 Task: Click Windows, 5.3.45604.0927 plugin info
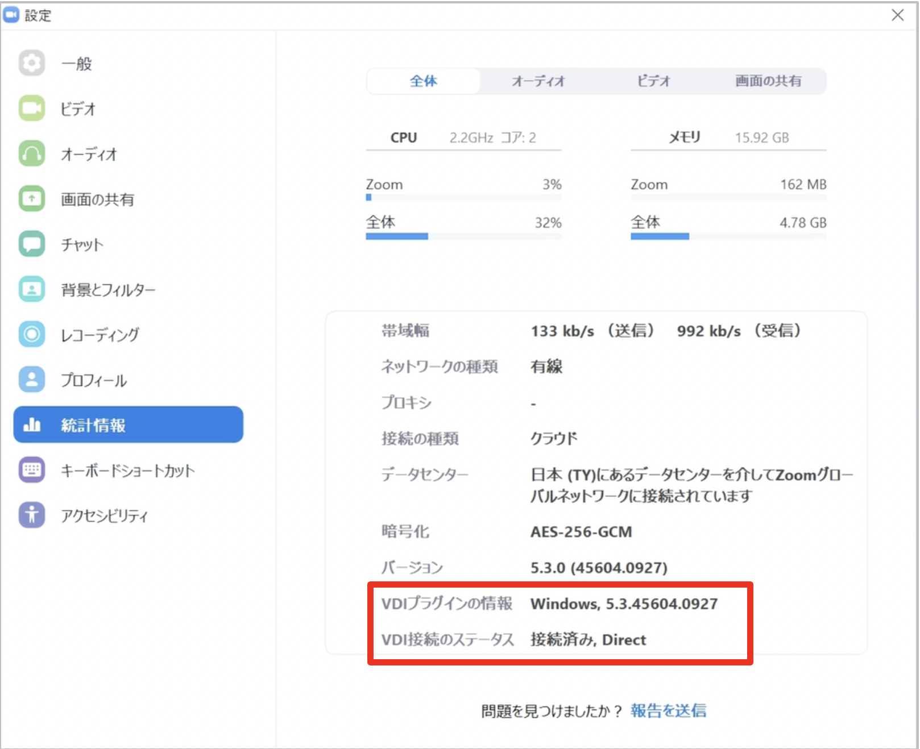[624, 604]
